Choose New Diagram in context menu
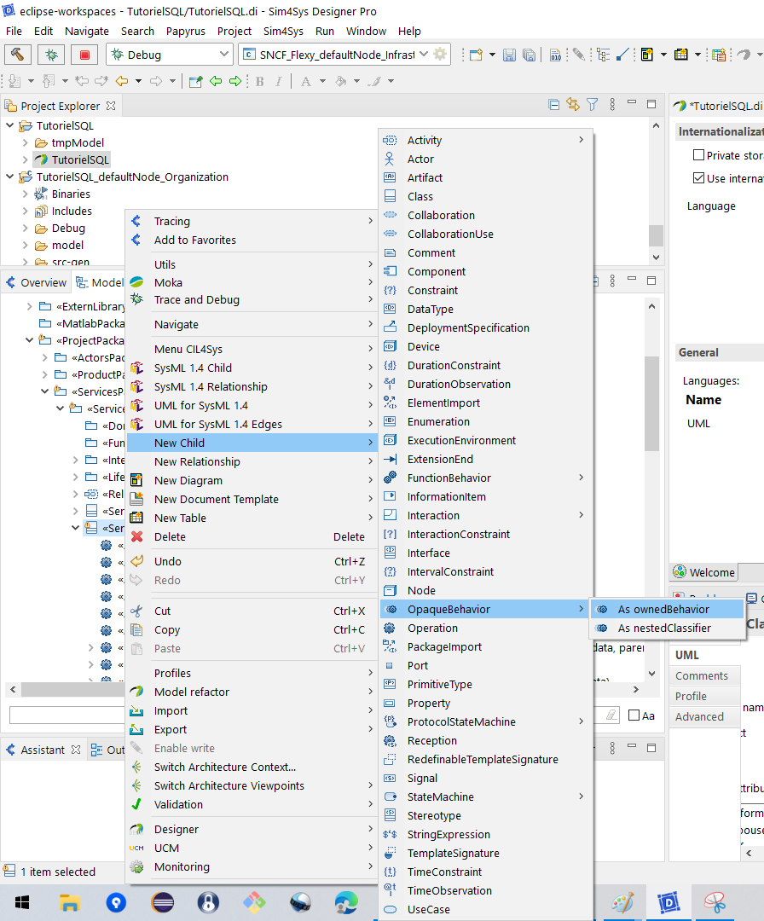The height and width of the screenshot is (921, 764). (x=252, y=480)
